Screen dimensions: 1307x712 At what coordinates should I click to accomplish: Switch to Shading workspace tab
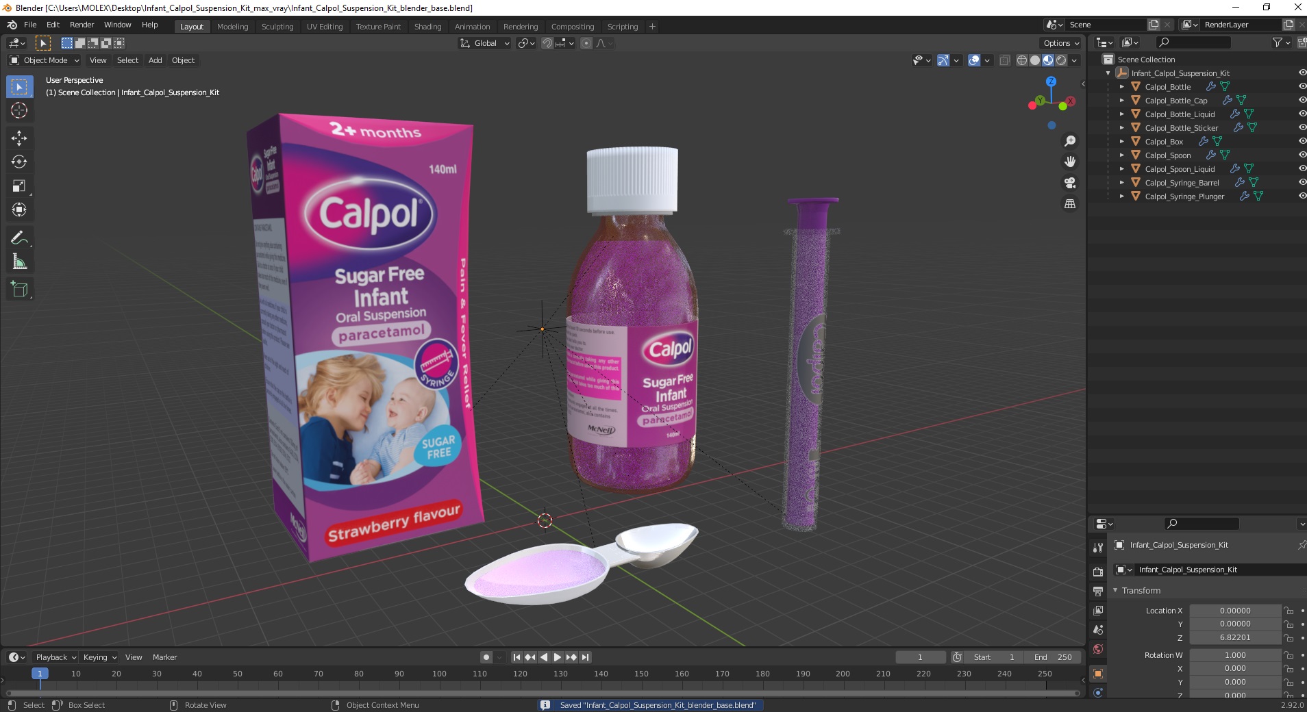click(427, 27)
